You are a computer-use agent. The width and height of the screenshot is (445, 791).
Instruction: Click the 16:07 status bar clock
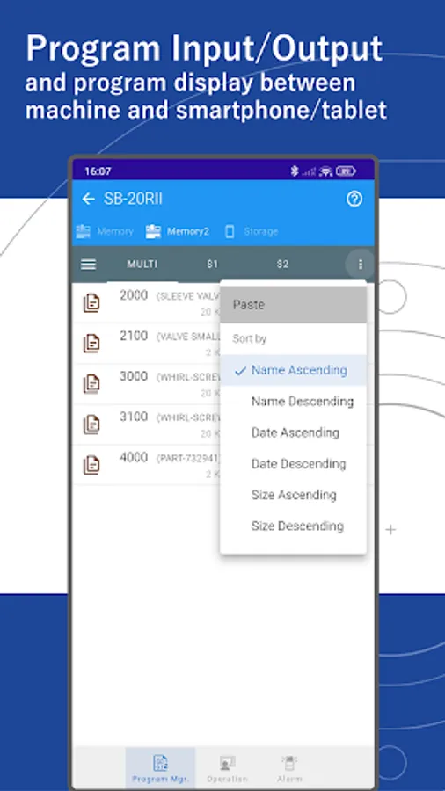[98, 171]
